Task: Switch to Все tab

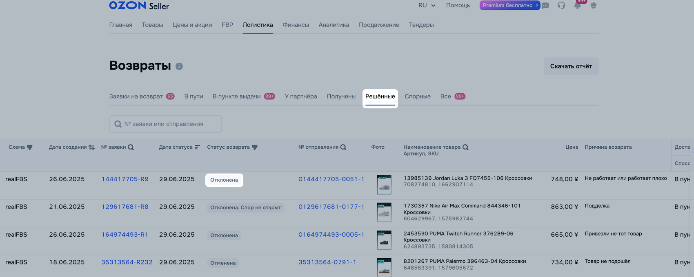Action: tap(453, 97)
